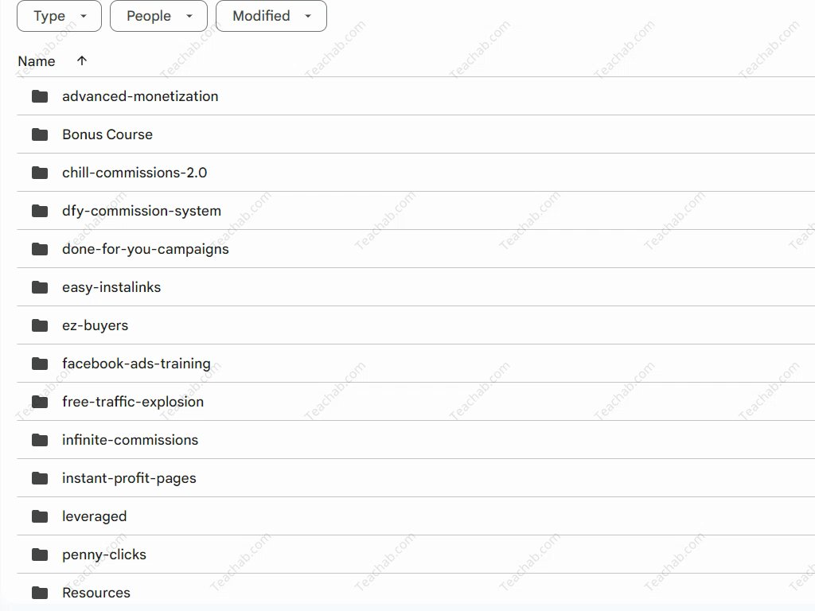
Task: Click the easy-instalinks folder icon
Action: [40, 287]
